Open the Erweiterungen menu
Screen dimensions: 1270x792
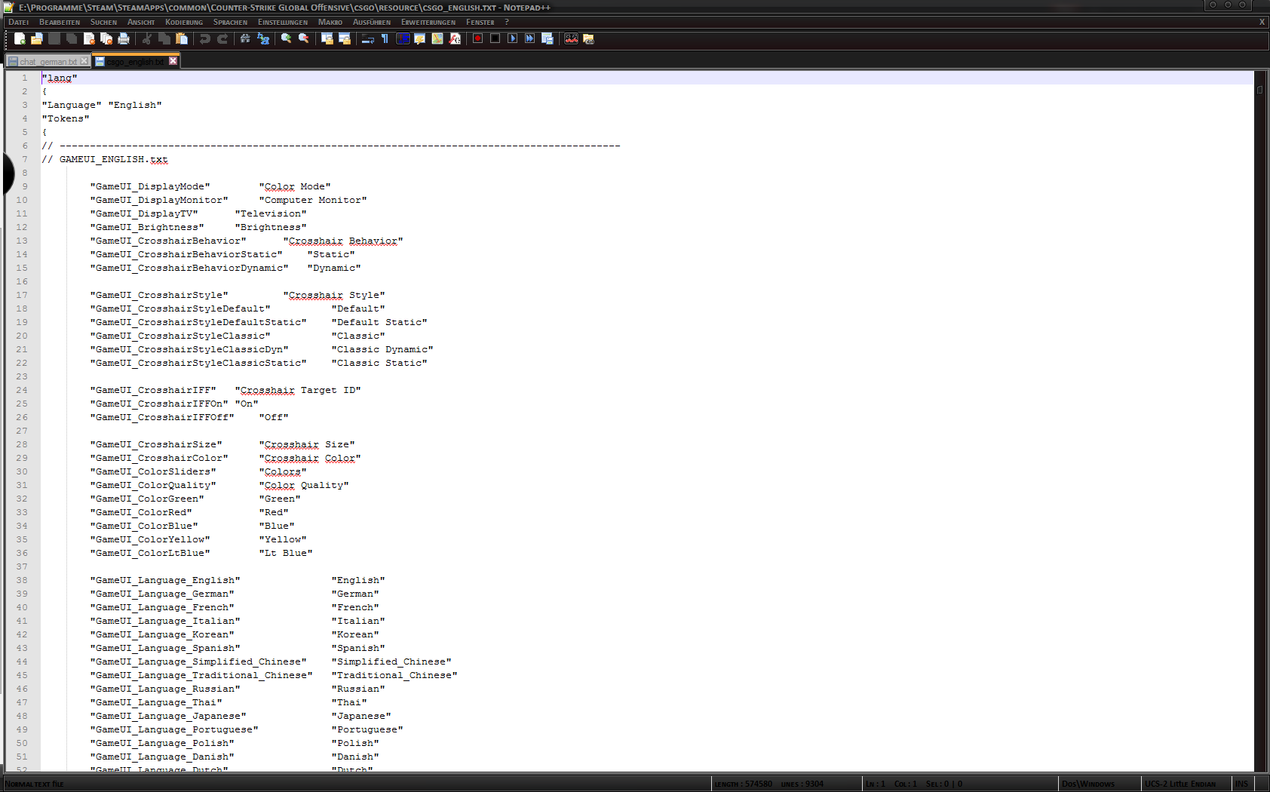pyautogui.click(x=428, y=23)
